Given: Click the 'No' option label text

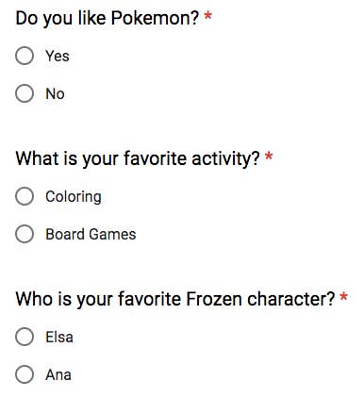Looking at the screenshot, I should click(55, 93).
